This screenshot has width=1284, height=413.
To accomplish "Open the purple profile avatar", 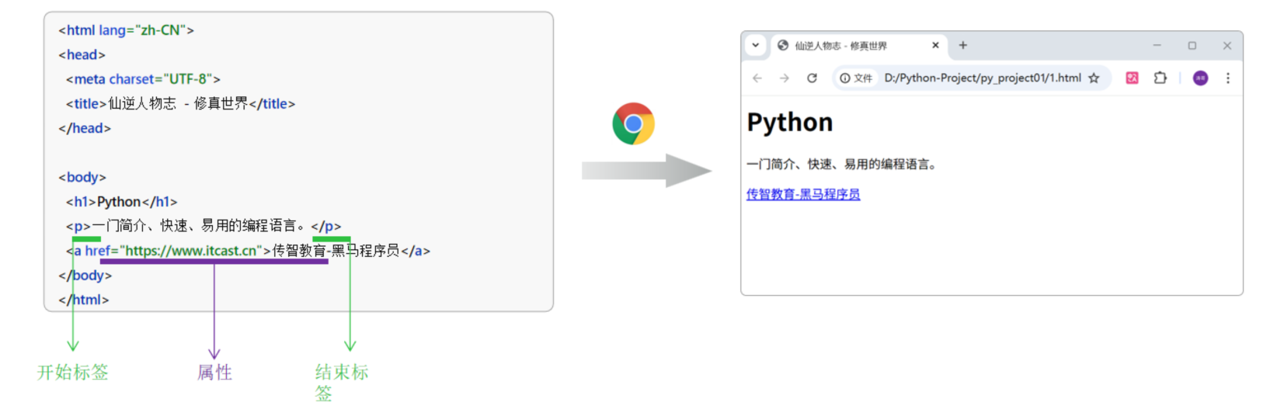I will 1200,78.
